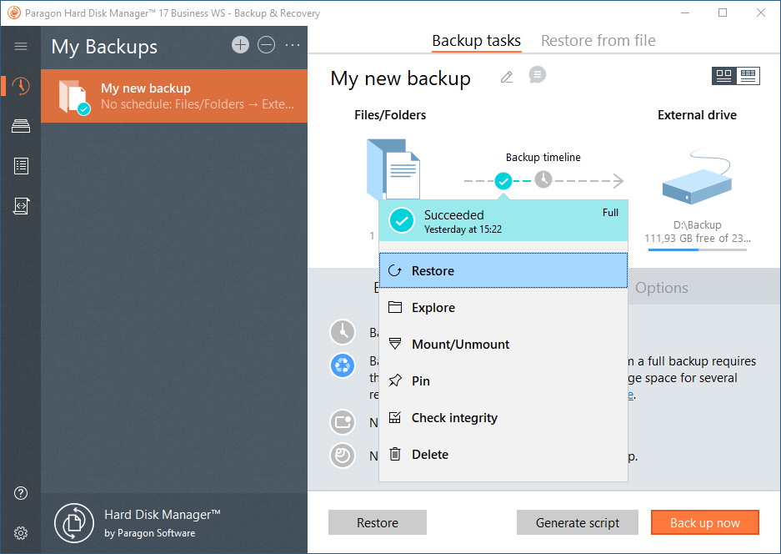Switch to Restore from file tab
781x554 pixels.
(598, 40)
